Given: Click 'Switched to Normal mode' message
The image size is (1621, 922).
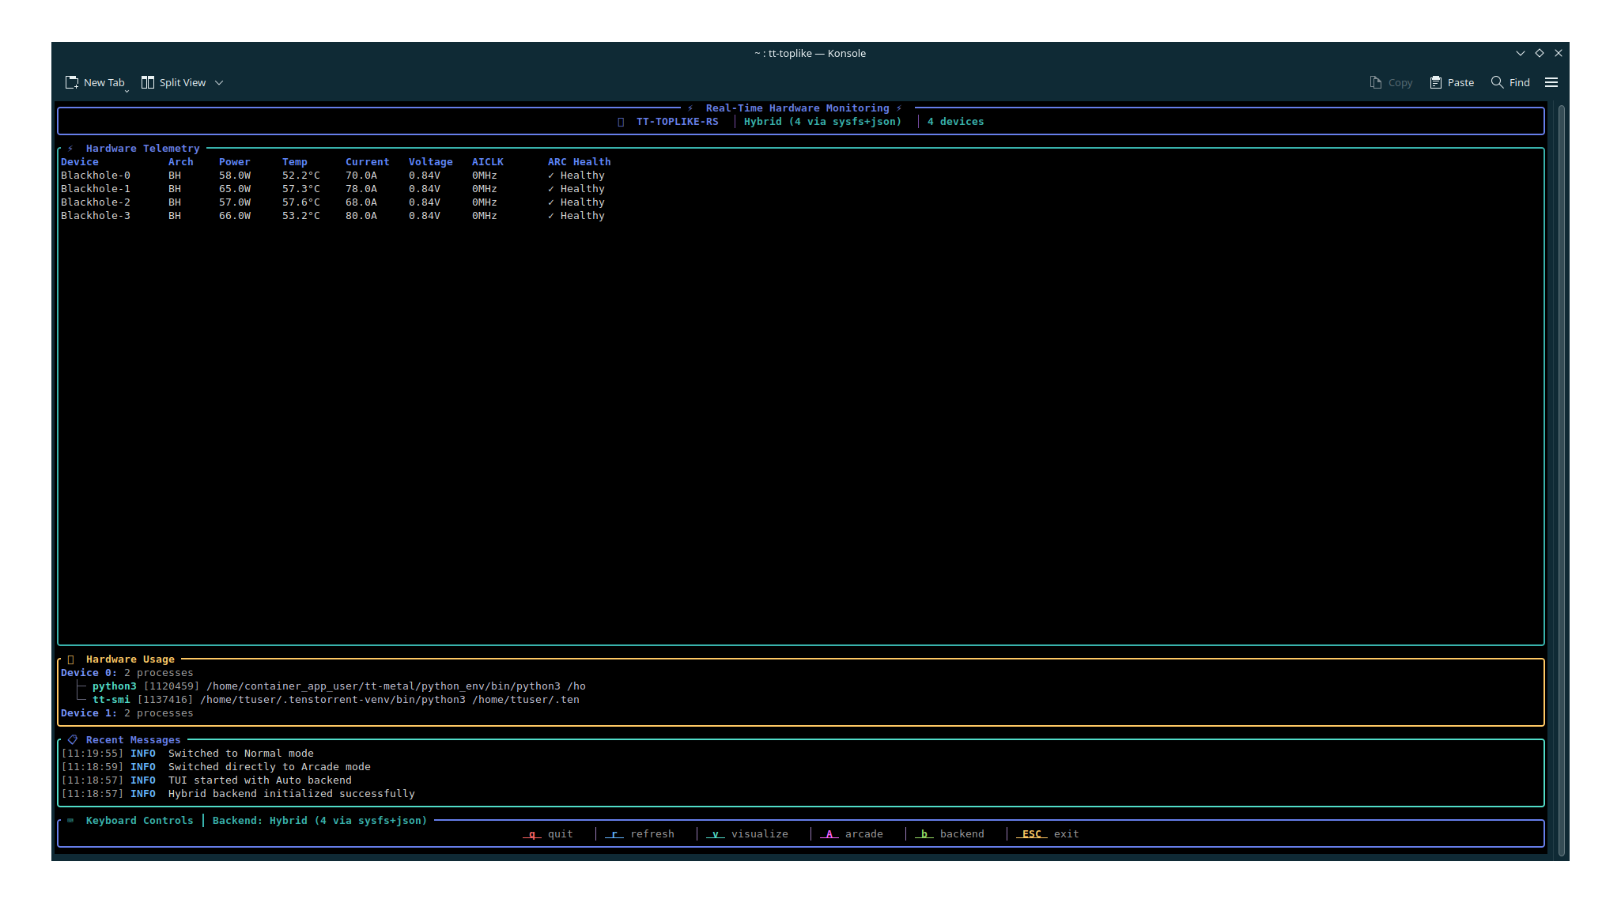Looking at the screenshot, I should (241, 754).
